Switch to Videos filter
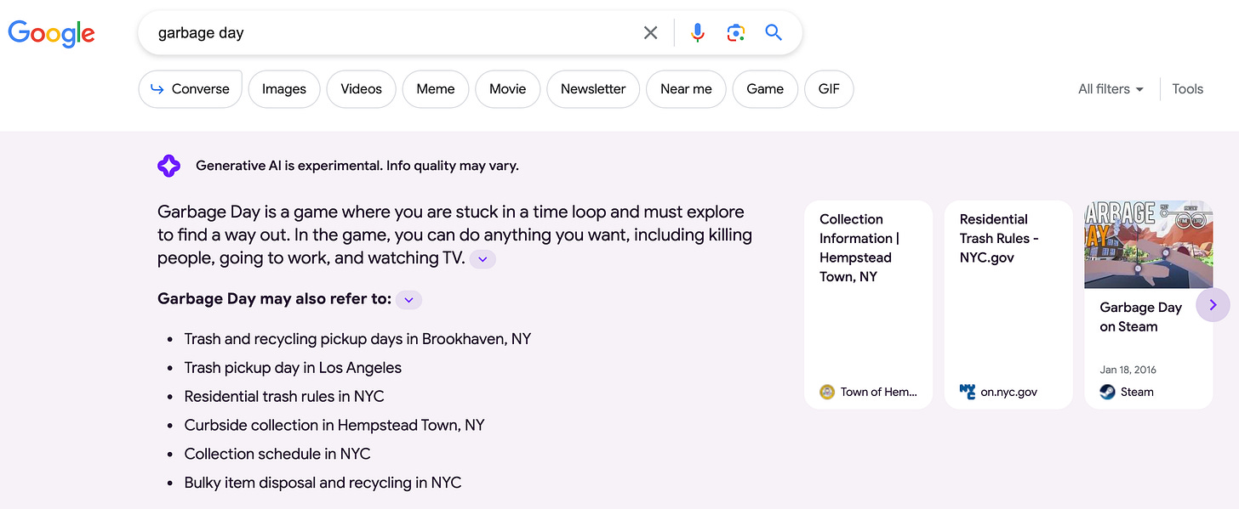This screenshot has width=1239, height=509. pos(362,89)
